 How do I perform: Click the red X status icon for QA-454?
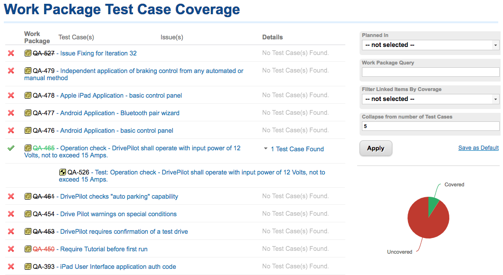click(11, 214)
